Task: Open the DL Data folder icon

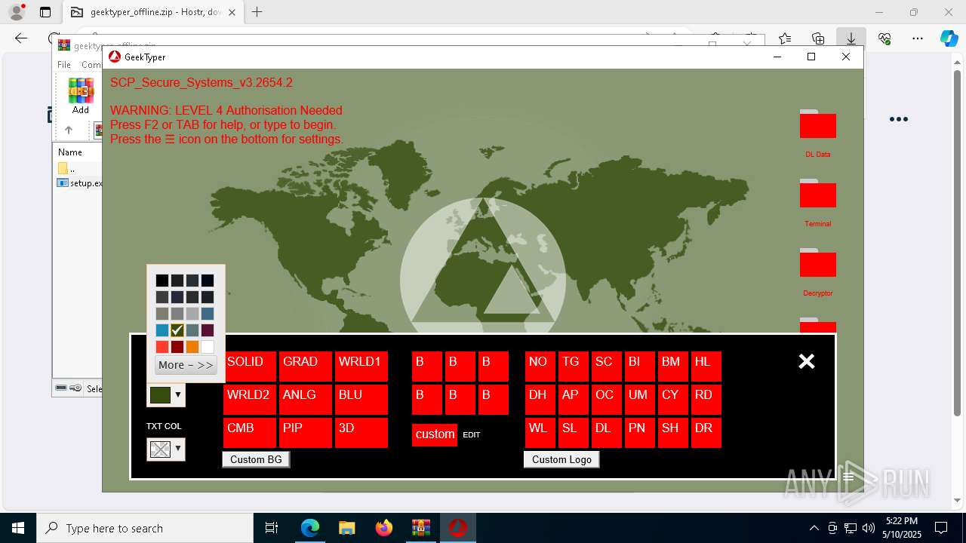Action: (817, 124)
